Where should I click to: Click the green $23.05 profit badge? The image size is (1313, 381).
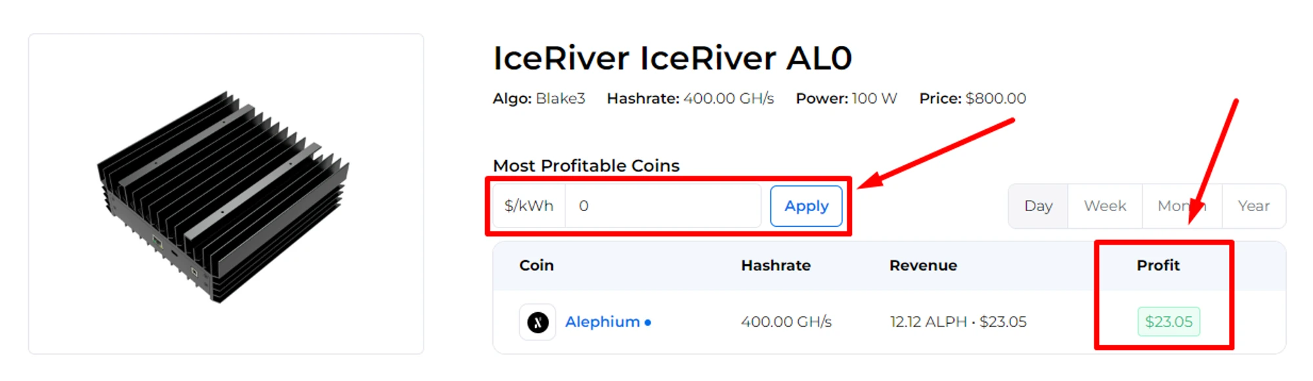click(1169, 322)
